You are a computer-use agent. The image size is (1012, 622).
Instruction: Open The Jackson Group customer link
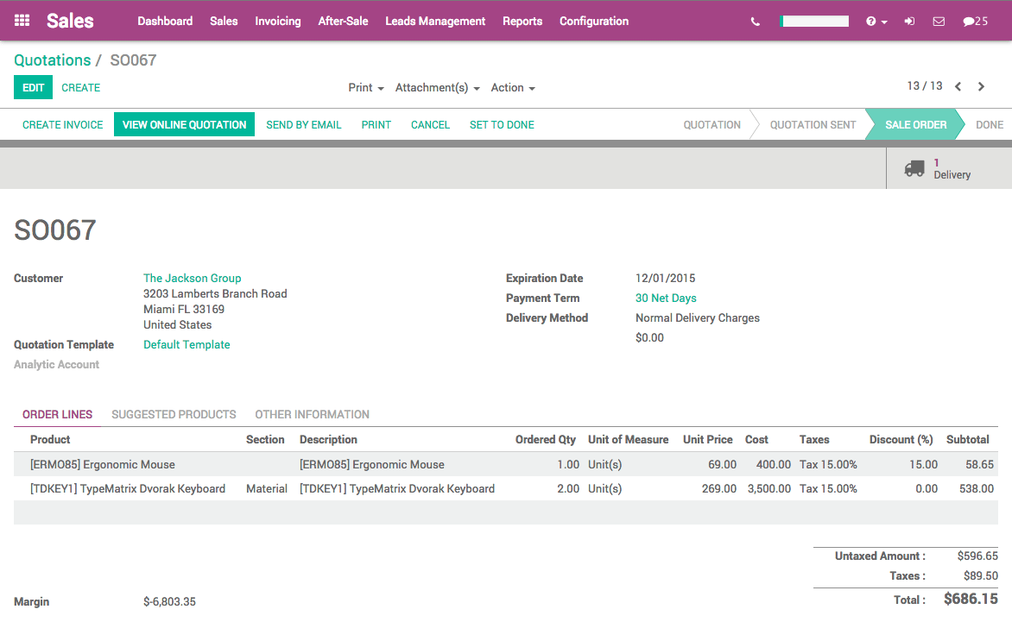(192, 278)
